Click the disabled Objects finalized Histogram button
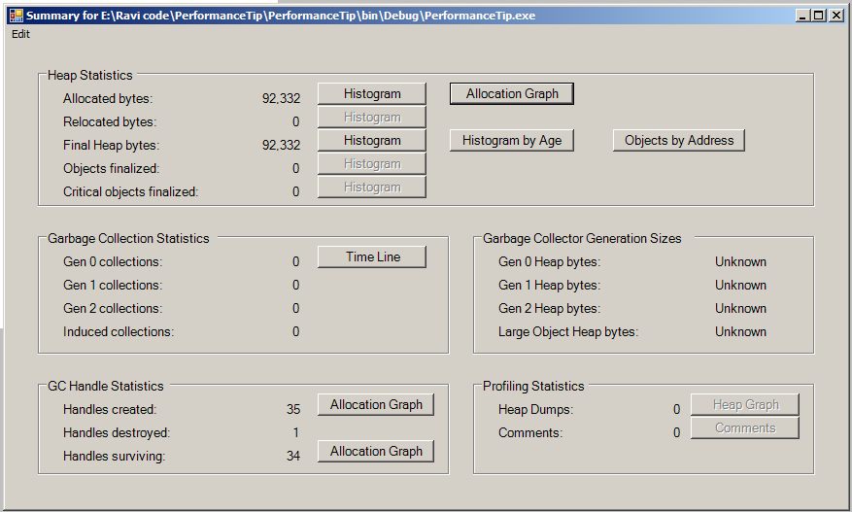 [372, 163]
